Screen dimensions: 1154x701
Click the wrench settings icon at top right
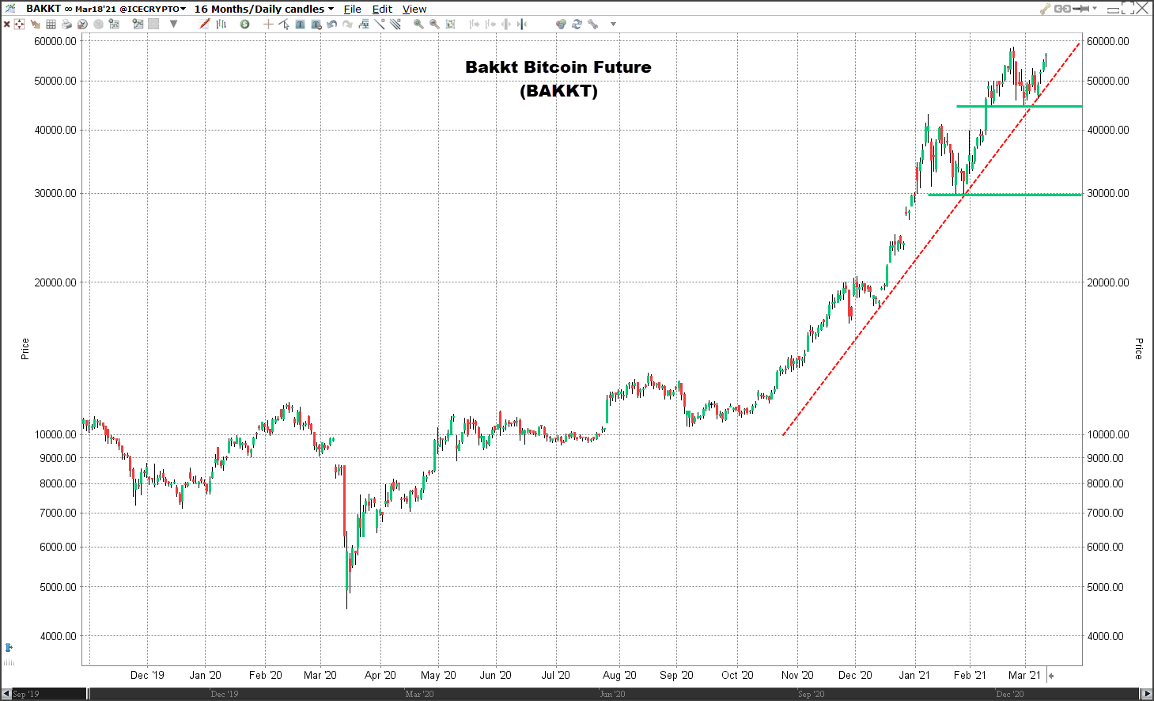[1045, 9]
